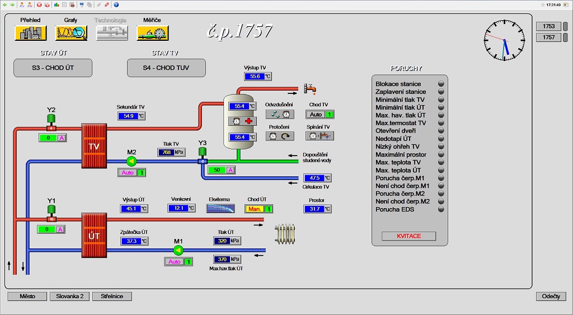Click the clock and red cross tank icon
The height and width of the screenshot is (315, 573).
[243, 121]
